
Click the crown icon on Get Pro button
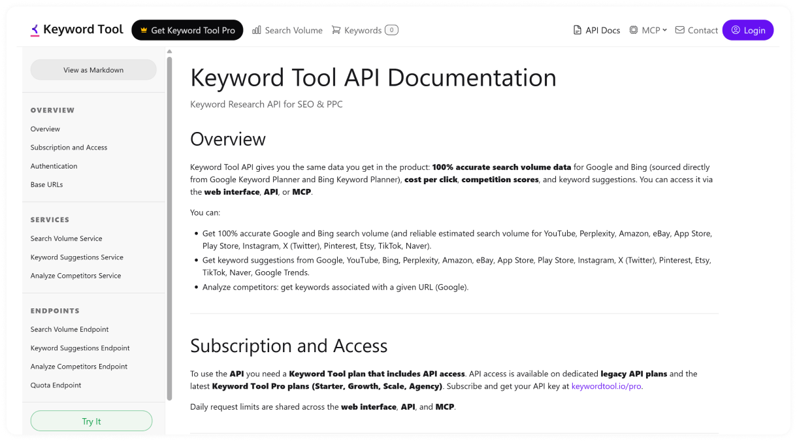[144, 30]
